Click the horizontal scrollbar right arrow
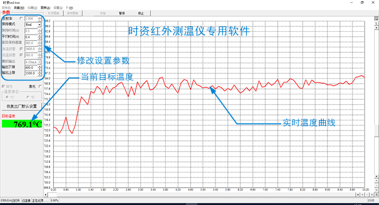The image size is (379, 205). [358, 195]
